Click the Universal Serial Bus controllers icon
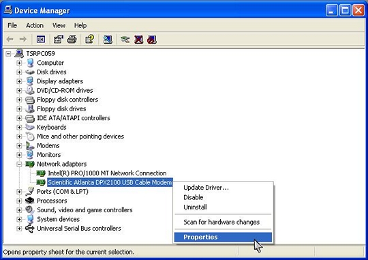The height and width of the screenshot is (260, 368). [x=30, y=228]
